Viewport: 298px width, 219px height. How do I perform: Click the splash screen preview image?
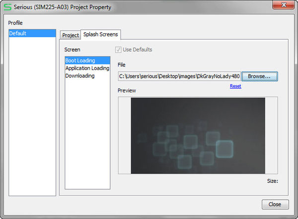tap(198, 136)
